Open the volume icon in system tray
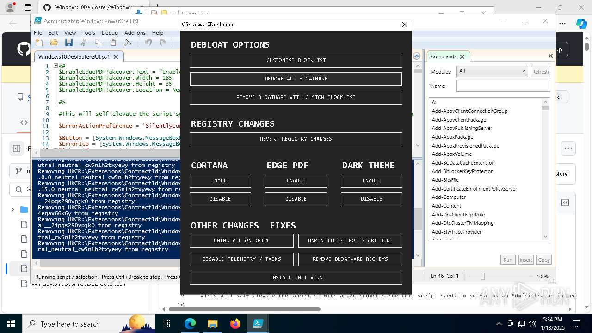The height and width of the screenshot is (333, 592). tap(532, 324)
